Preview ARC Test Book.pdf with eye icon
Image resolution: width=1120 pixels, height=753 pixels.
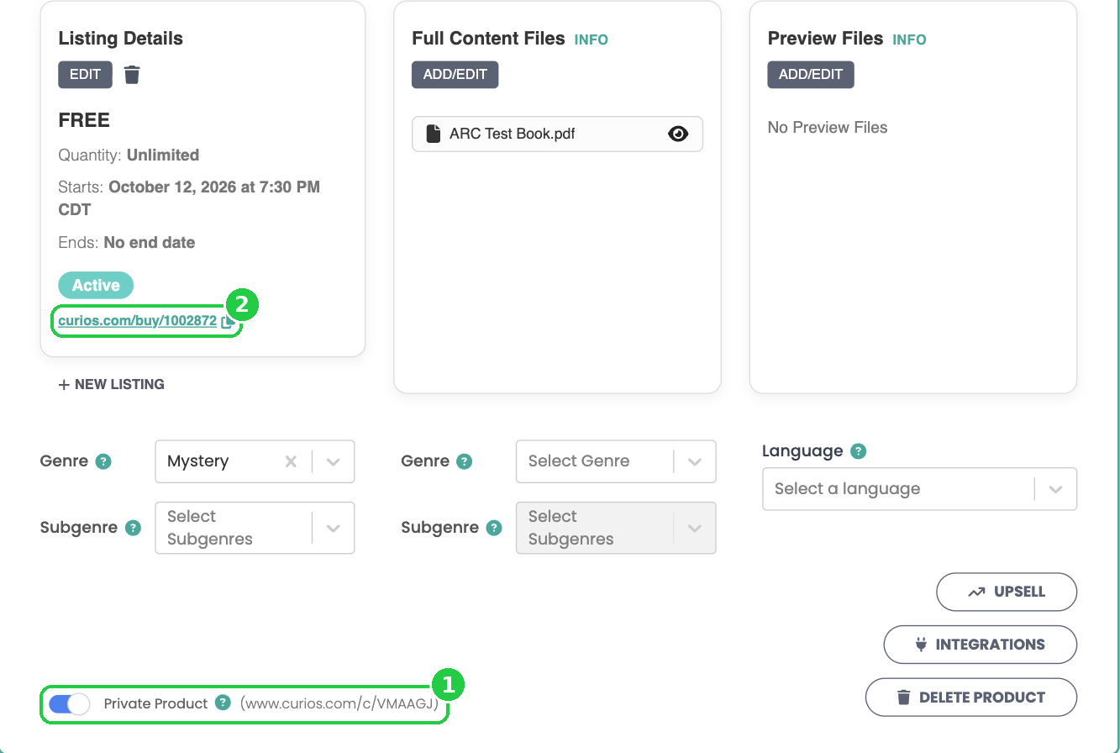[678, 134]
